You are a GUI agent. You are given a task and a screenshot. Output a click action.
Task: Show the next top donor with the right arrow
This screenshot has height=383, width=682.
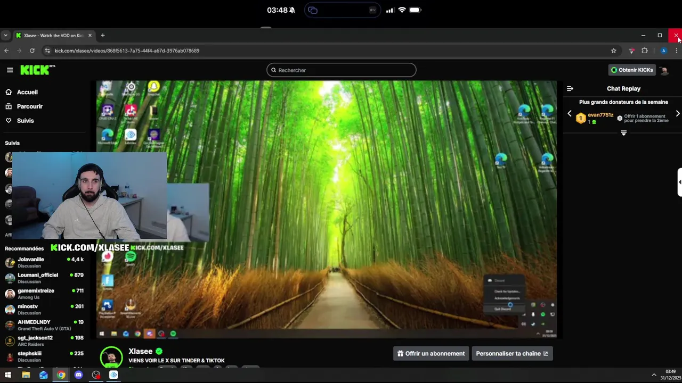pos(678,113)
